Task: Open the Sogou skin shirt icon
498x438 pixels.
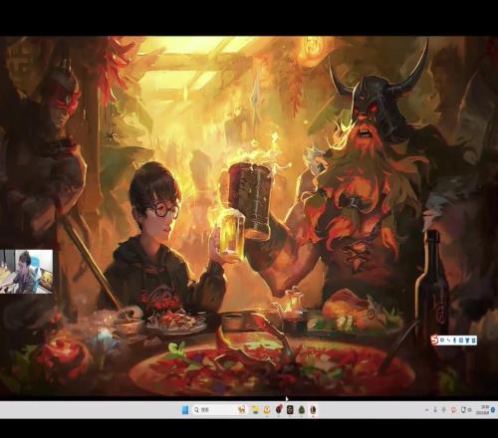Action: (x=467, y=340)
